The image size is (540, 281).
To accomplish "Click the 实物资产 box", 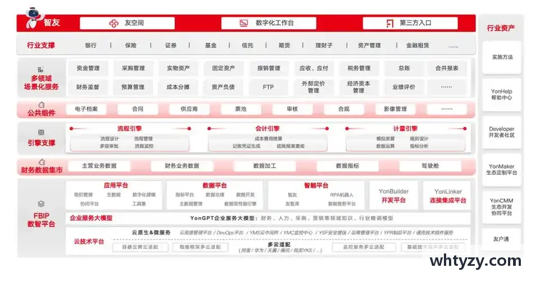I will click(x=178, y=68).
